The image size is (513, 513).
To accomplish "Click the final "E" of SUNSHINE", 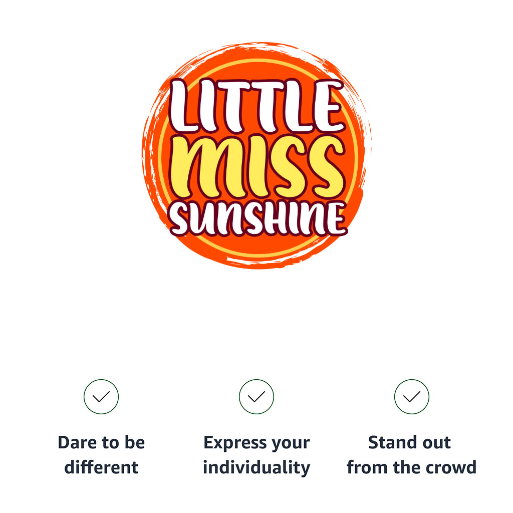I will tap(336, 219).
